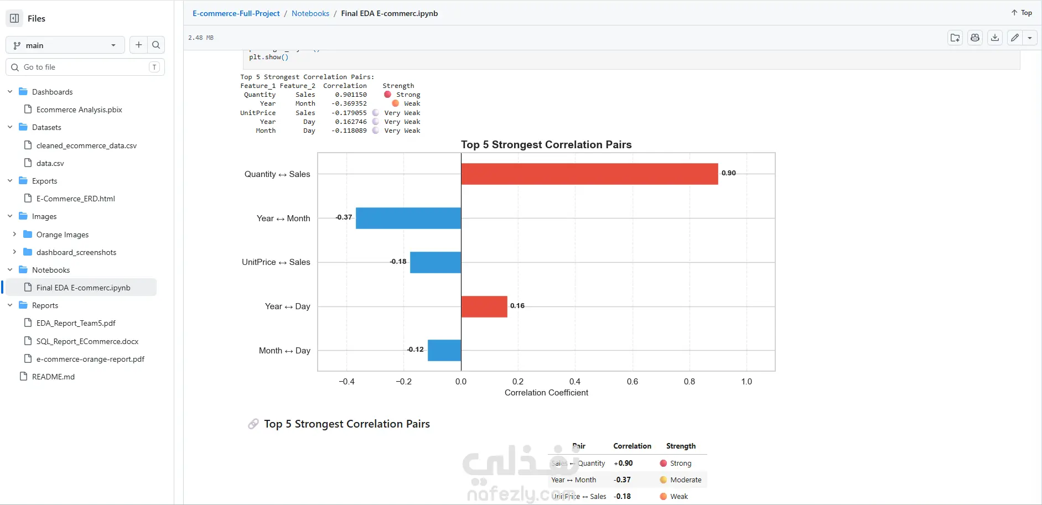The image size is (1042, 505).
Task: Jump to Top of page
Action: point(1022,13)
